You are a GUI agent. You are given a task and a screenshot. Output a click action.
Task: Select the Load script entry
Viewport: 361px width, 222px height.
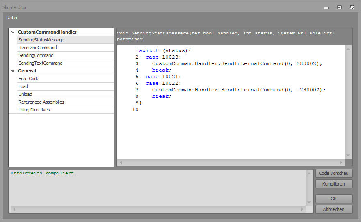[65, 87]
